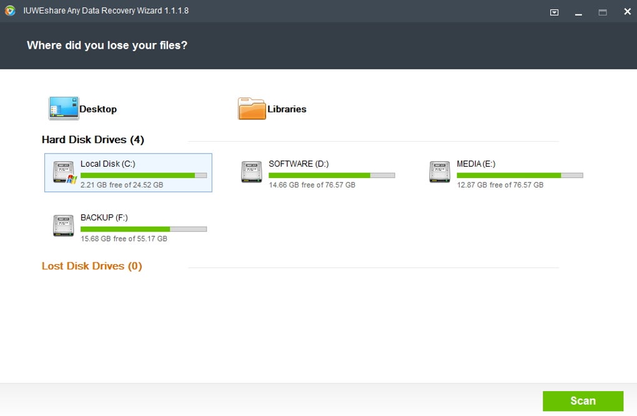Minimize the Data Recovery Wizard window
The image size is (637, 416).
[578, 12]
